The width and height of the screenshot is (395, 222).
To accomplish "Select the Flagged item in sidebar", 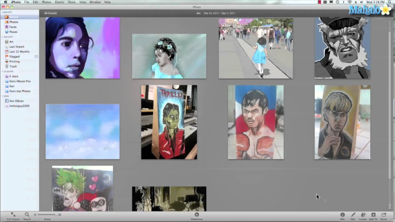I will click(14, 56).
